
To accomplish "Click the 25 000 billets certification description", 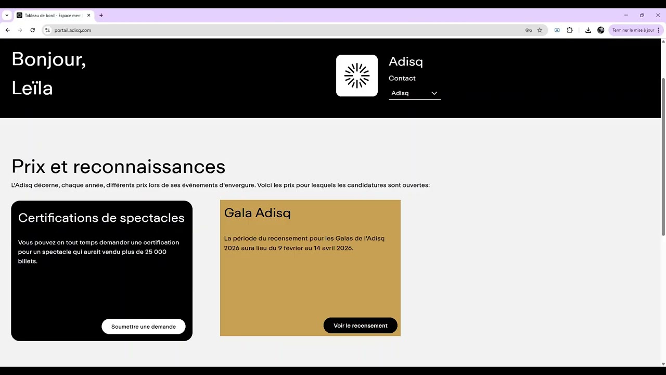I will (x=99, y=252).
